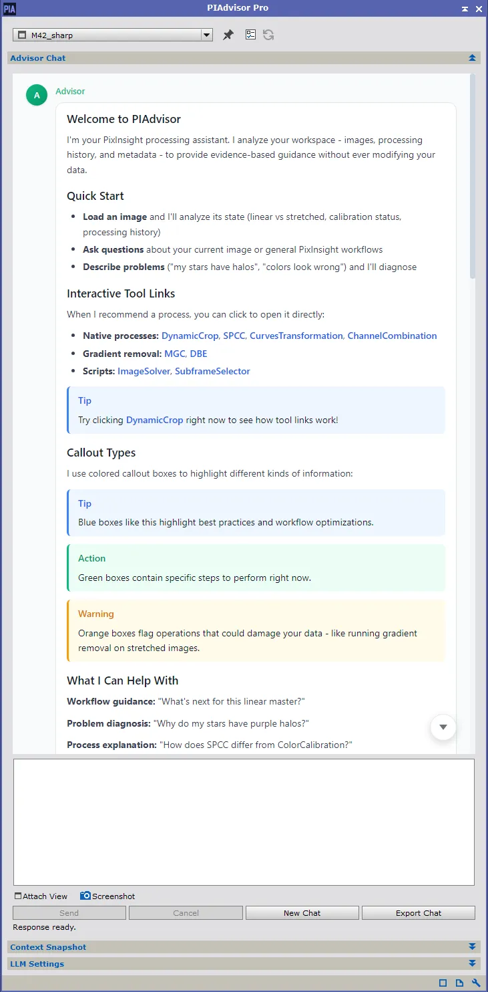Open the CurvesTransformation link

[296, 336]
